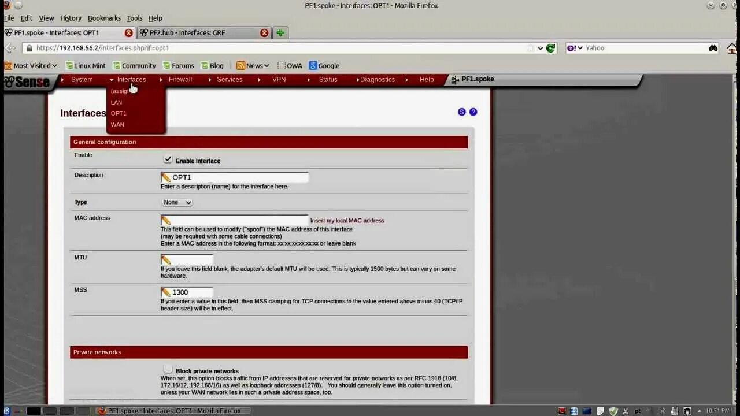Open the Firefox Edit menu
Viewport: 740px width, 416px height.
27,18
